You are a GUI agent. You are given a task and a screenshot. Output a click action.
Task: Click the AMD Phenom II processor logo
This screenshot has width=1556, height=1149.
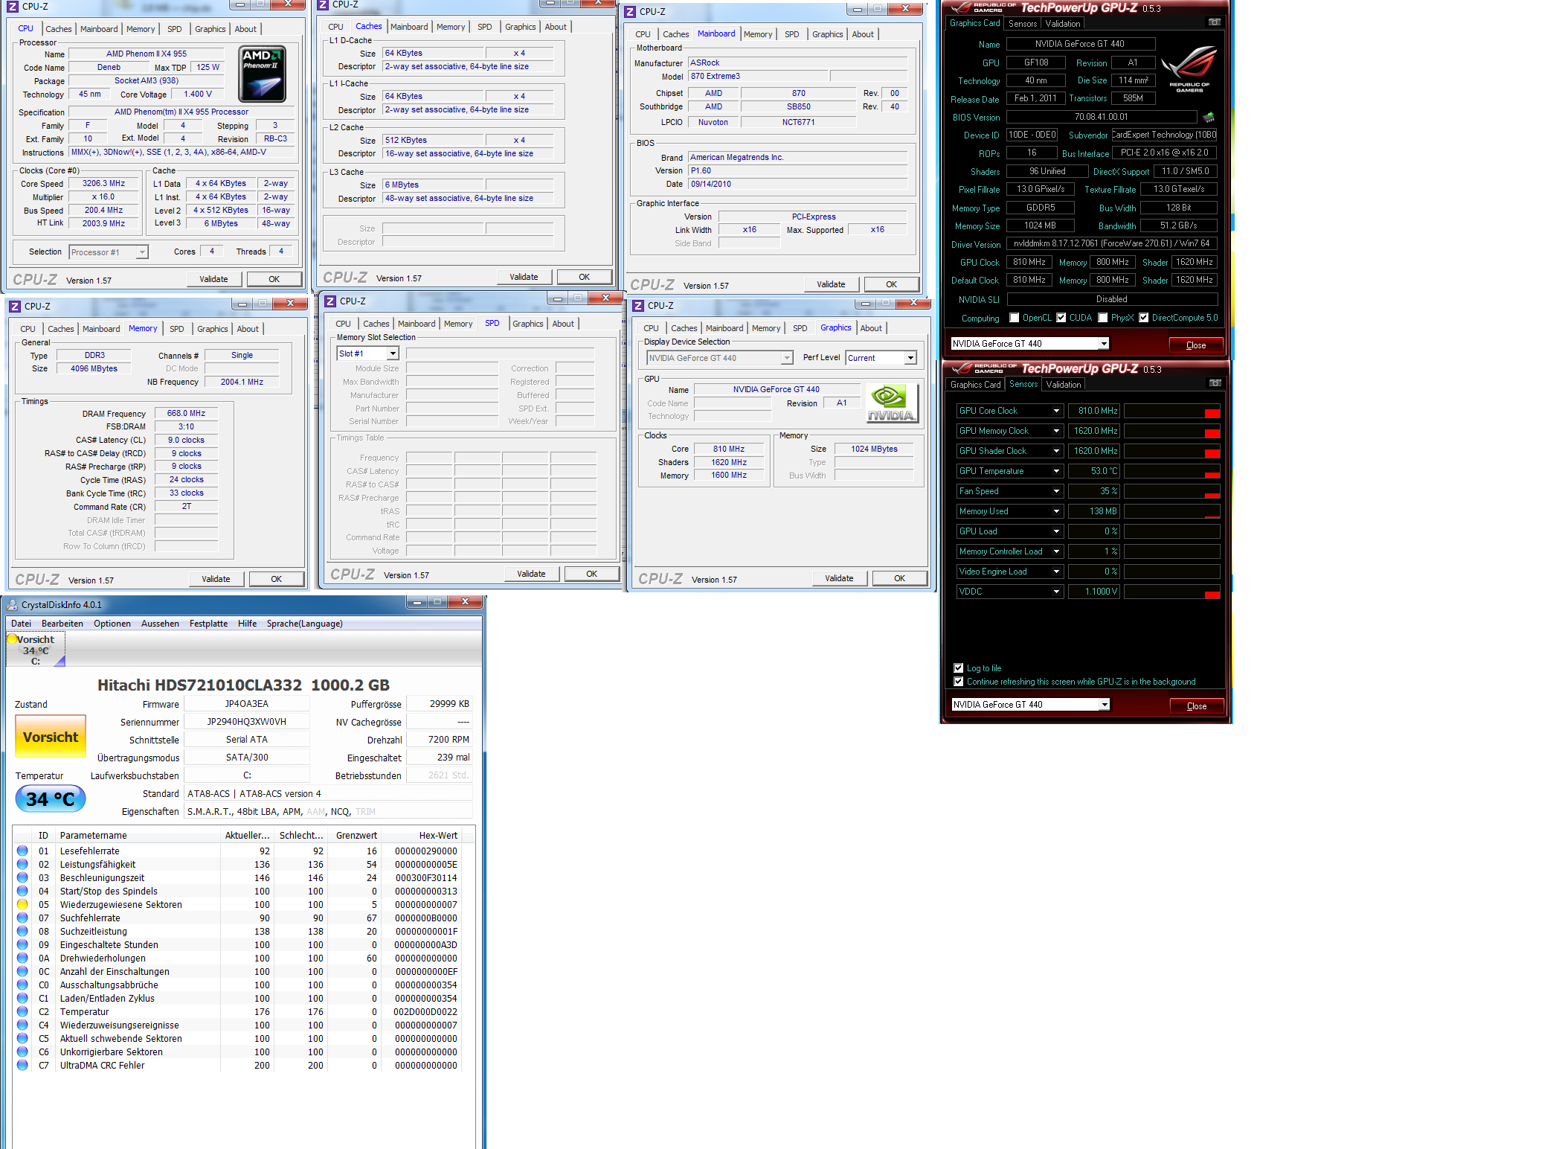click(x=262, y=74)
